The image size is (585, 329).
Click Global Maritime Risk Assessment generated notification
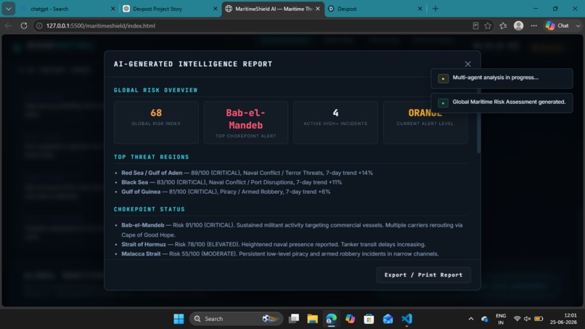[502, 102]
